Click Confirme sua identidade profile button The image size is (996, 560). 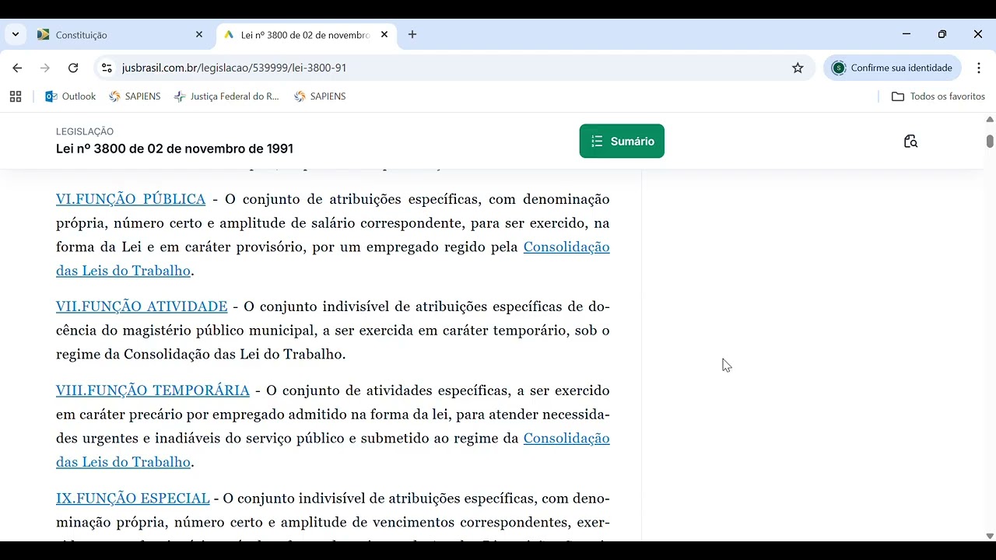tap(893, 68)
